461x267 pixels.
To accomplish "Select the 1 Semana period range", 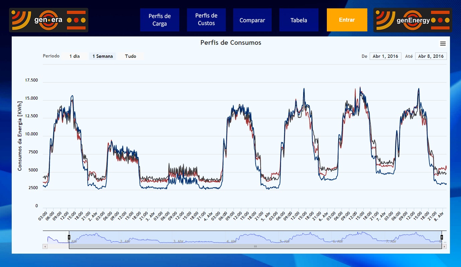I will [103, 56].
